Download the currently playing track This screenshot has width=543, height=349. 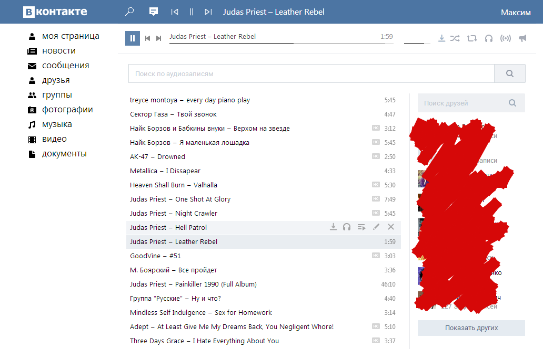pyautogui.click(x=441, y=38)
